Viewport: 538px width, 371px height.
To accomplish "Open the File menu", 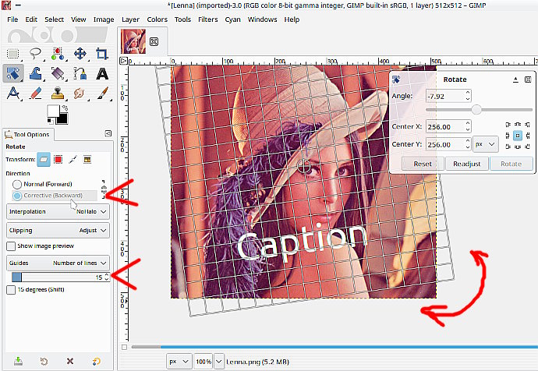I will (12, 19).
